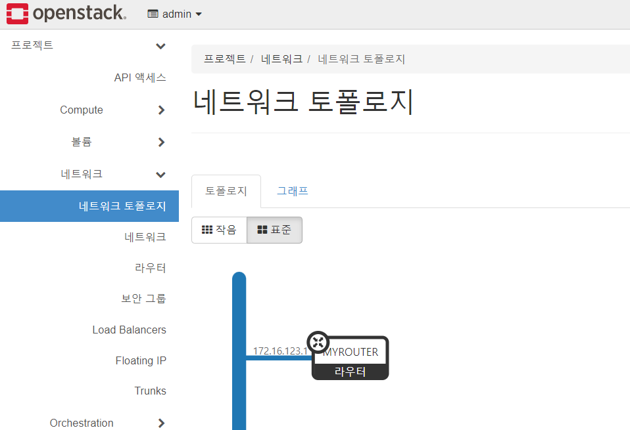This screenshot has width=630, height=430.
Task: Select 네트워크 토폴로지 in sidebar
Action: point(89,206)
